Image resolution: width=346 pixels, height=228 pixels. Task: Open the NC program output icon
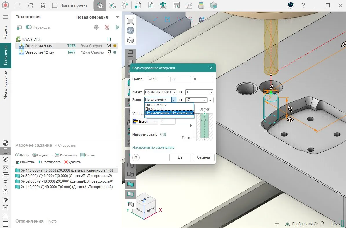coord(137,5)
